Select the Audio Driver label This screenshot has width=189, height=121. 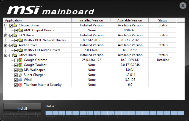click(28, 45)
